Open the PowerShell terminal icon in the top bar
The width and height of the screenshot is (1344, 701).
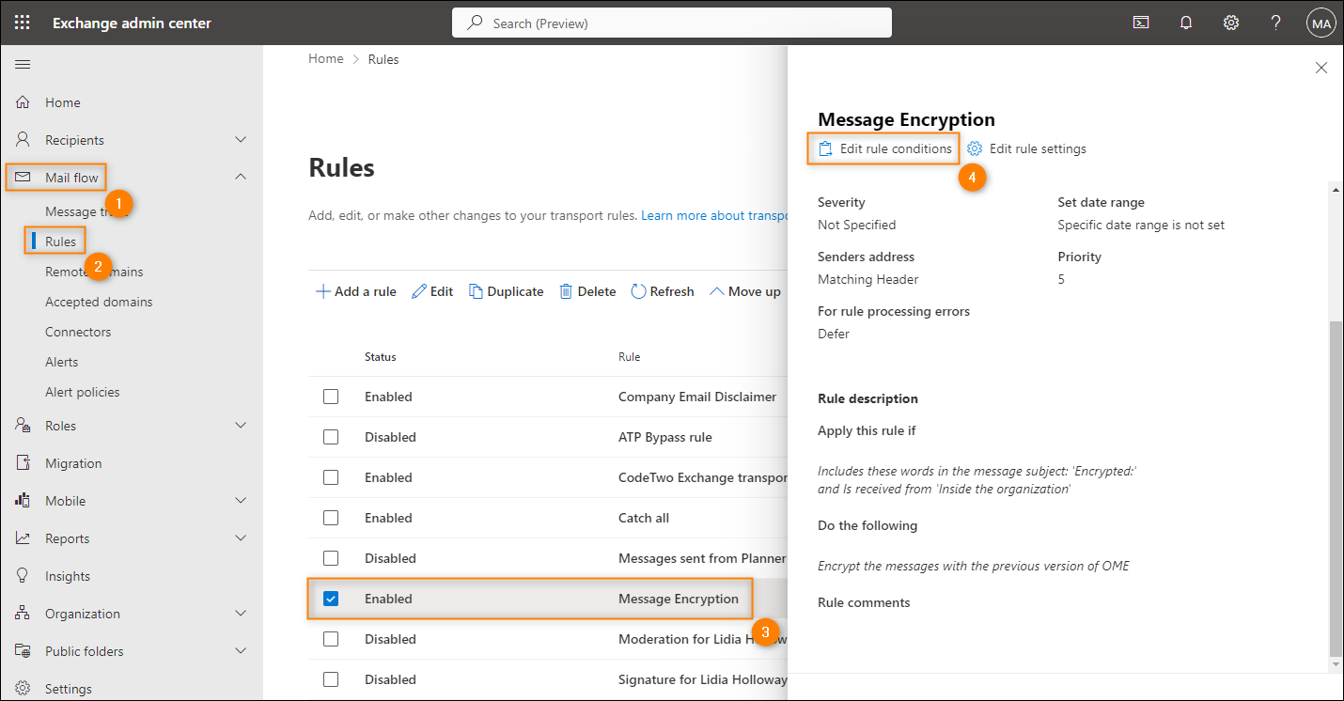pos(1140,22)
